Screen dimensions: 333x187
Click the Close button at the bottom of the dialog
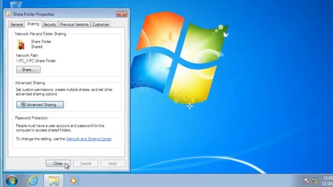click(58, 164)
